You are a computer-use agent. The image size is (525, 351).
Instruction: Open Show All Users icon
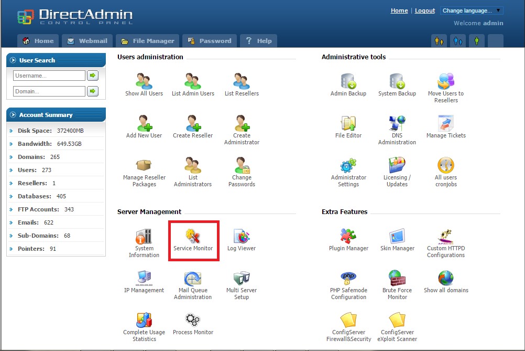(x=144, y=85)
